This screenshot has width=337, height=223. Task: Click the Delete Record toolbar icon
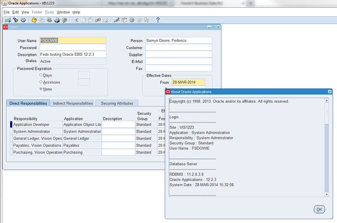coord(105,20)
